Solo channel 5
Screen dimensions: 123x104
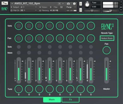click(60, 47)
